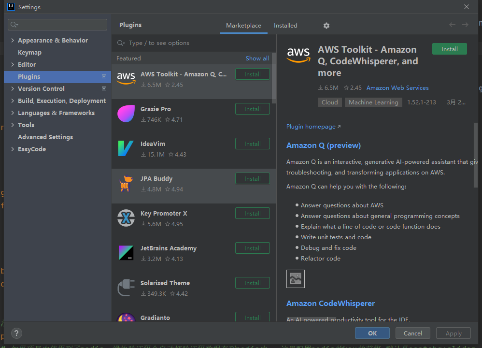Install the Gradianto plugin
The image size is (482, 348).
[253, 317]
